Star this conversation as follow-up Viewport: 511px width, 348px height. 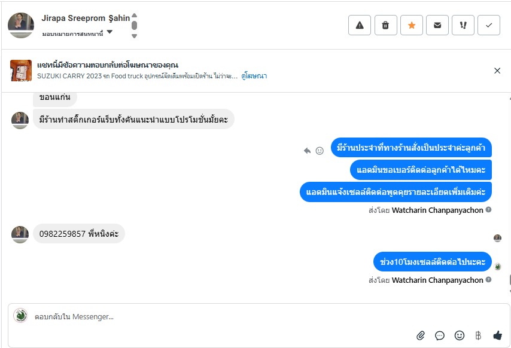(412, 25)
